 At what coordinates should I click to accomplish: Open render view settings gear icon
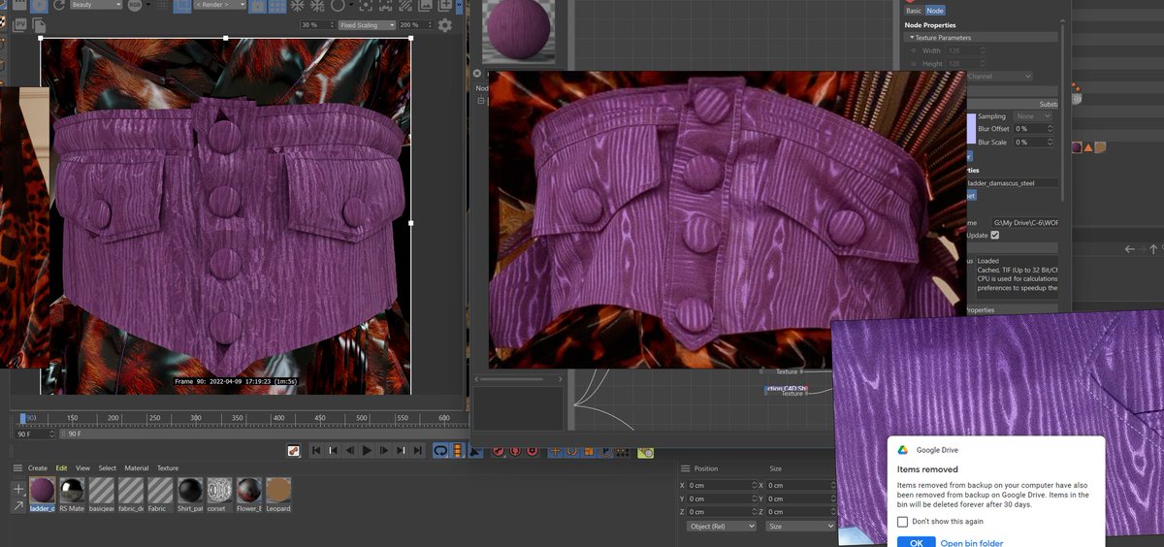point(444,24)
